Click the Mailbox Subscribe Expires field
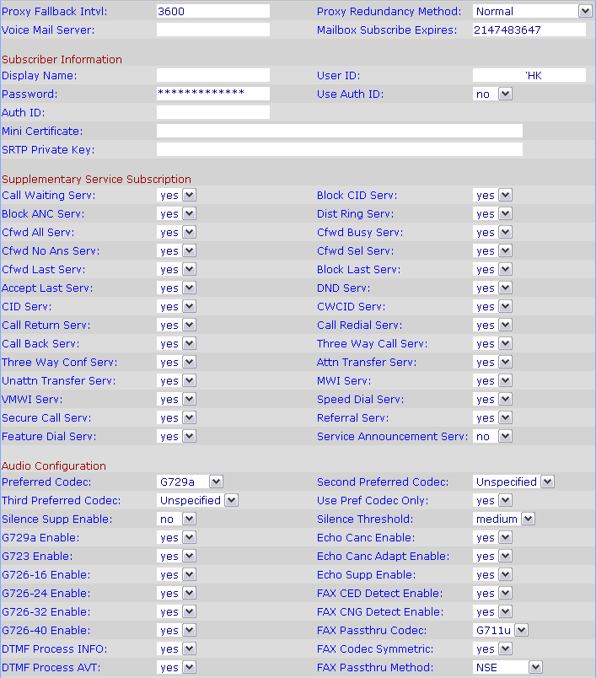This screenshot has height=678, width=596. click(x=529, y=30)
